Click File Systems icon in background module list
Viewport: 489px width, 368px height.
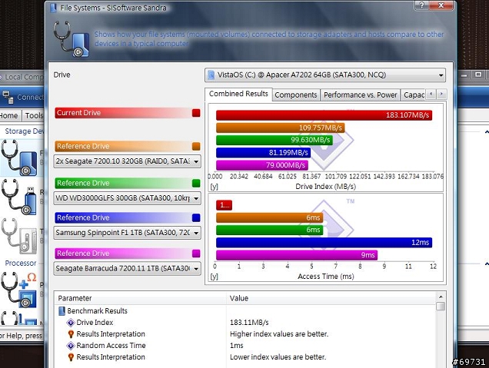pos(19,157)
